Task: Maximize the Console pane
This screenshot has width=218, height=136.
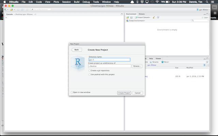Action: pyautogui.click(x=122, y=14)
